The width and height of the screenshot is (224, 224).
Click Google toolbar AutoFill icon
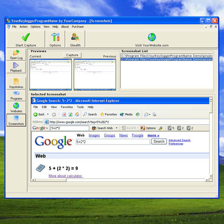123,128
